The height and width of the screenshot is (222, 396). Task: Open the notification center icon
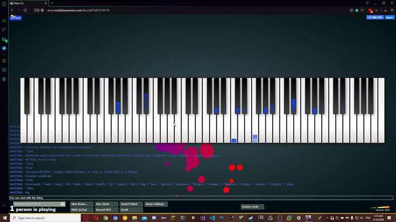[x=389, y=218]
